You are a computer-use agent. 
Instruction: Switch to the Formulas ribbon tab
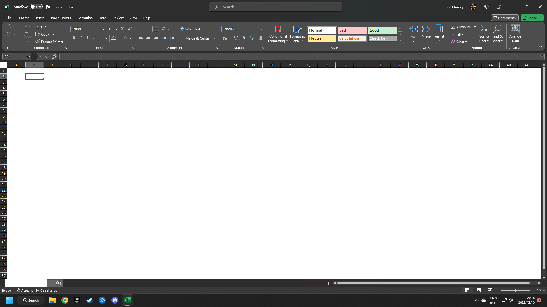click(x=85, y=18)
